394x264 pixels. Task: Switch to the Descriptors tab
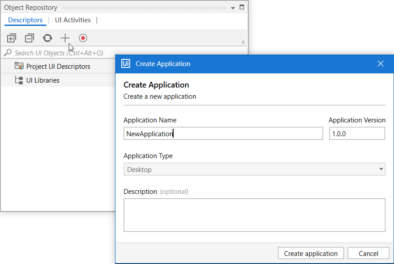coord(25,20)
